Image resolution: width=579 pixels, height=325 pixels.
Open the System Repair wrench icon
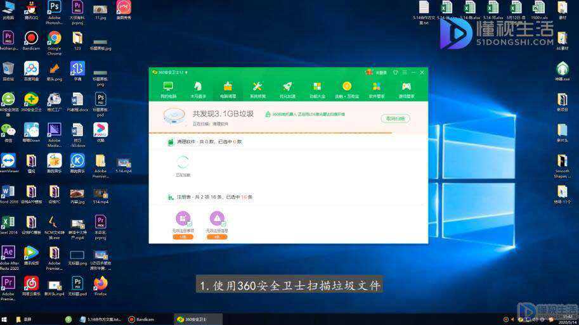(x=257, y=89)
